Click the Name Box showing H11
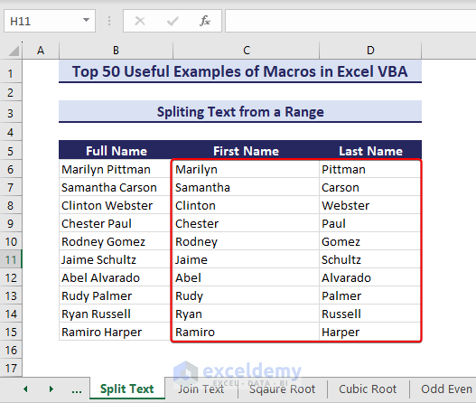The image size is (476, 403). click(50, 21)
